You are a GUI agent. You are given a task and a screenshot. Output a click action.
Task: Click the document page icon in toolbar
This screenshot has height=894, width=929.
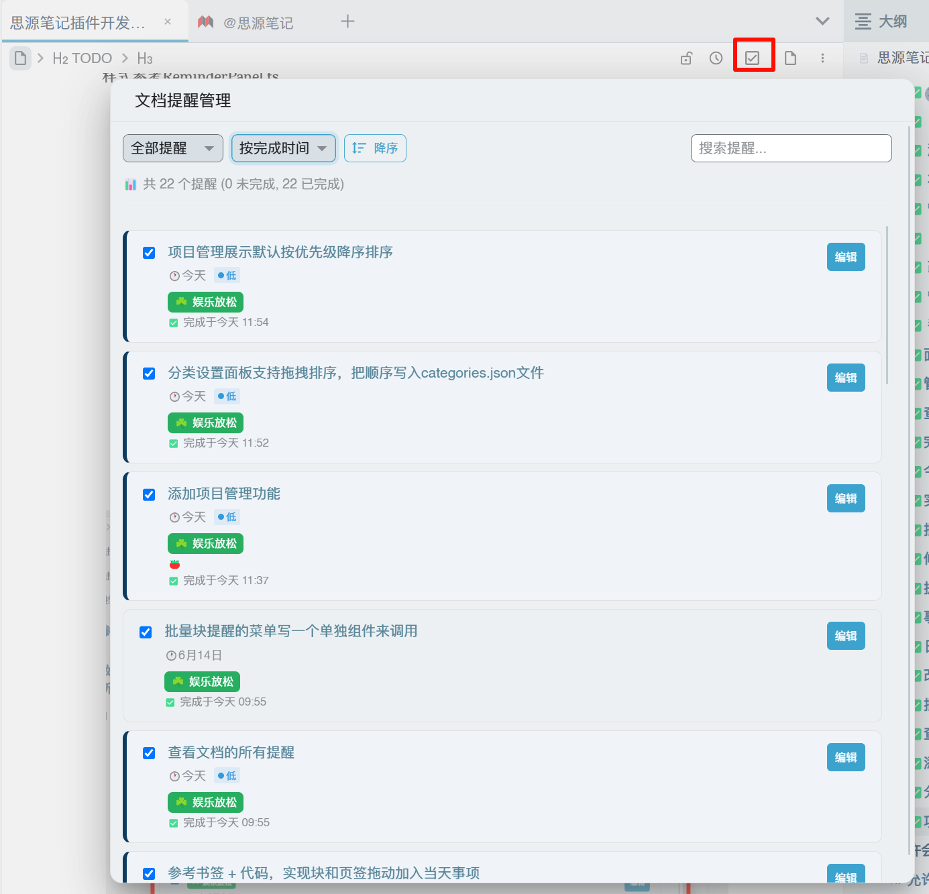(x=791, y=58)
